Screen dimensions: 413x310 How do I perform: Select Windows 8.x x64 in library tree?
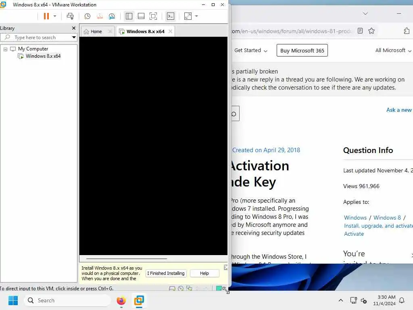point(43,56)
